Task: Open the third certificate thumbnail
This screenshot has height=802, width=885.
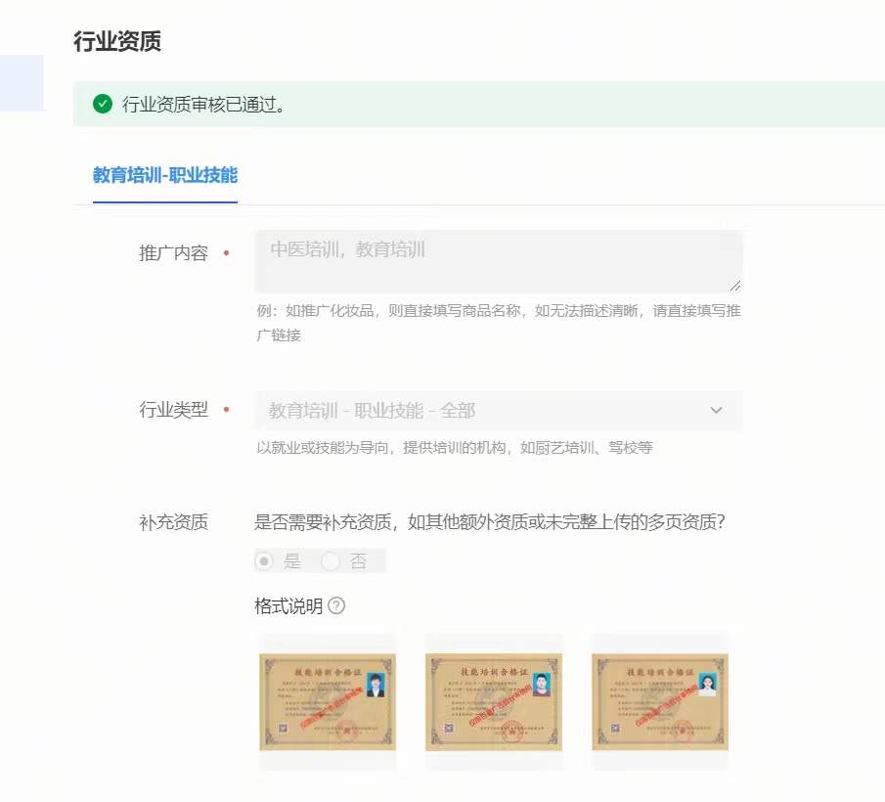Action: pos(660,701)
